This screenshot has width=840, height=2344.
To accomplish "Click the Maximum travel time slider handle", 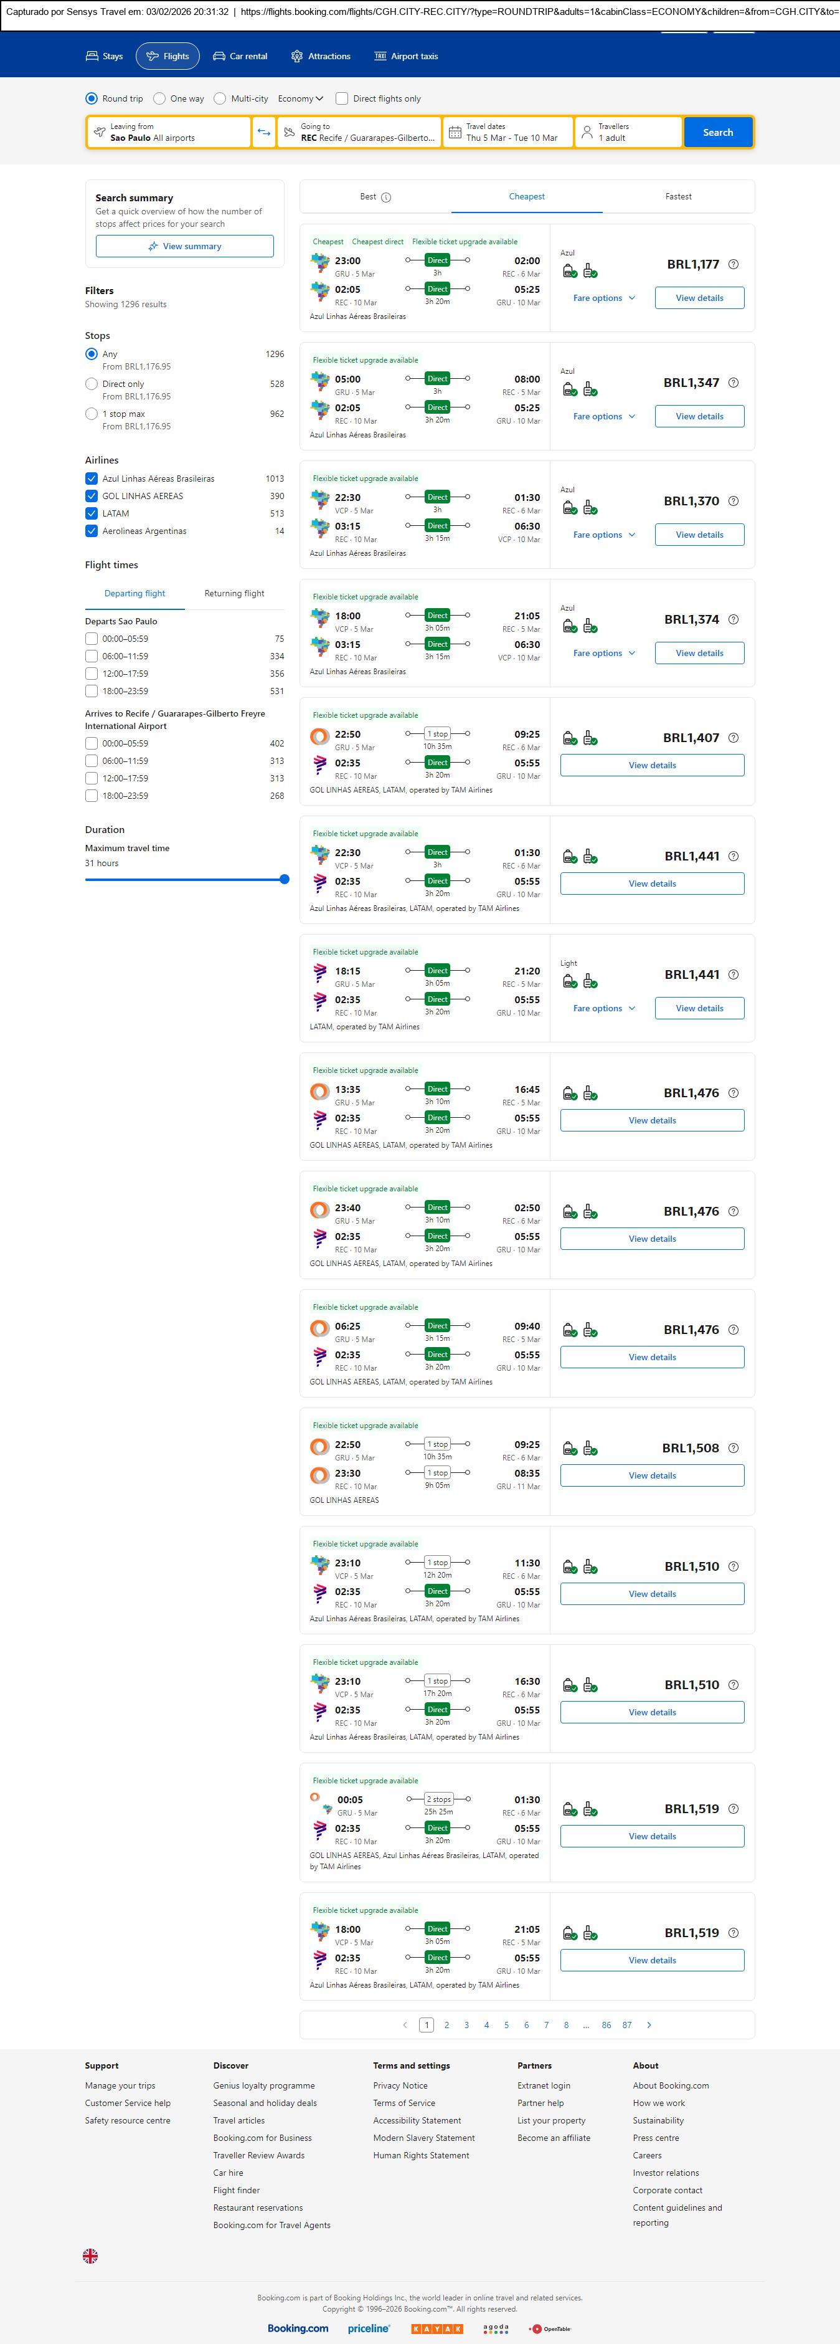I will click(x=285, y=879).
